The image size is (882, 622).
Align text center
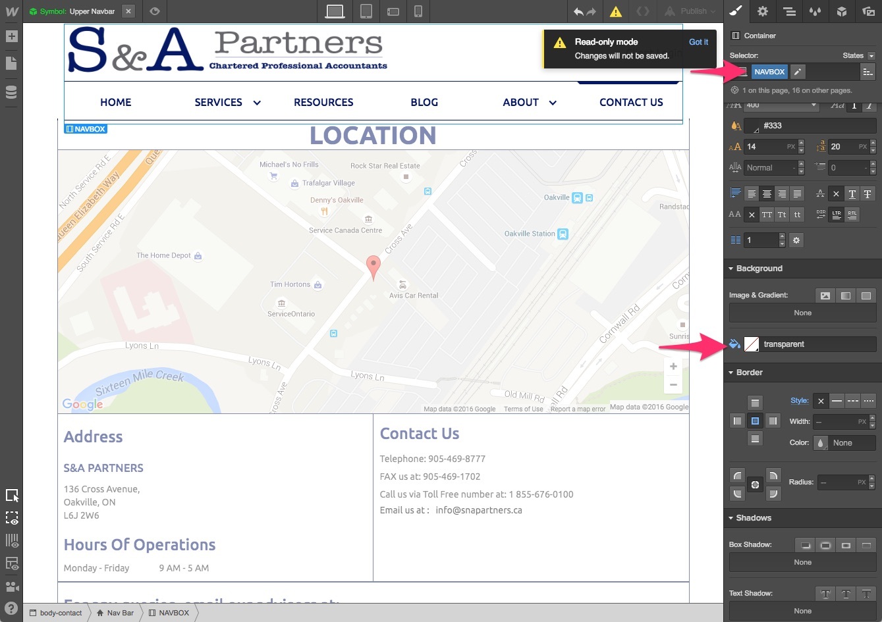coord(767,194)
